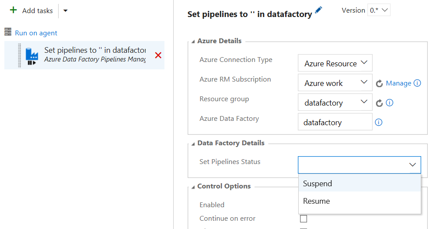This screenshot has width=433, height=229.
Task: Refresh the Azure RM Subscription list
Action: (x=379, y=83)
